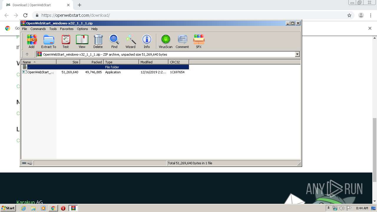377x212 pixels.
Task: Open the Options menu
Action: 82,29
